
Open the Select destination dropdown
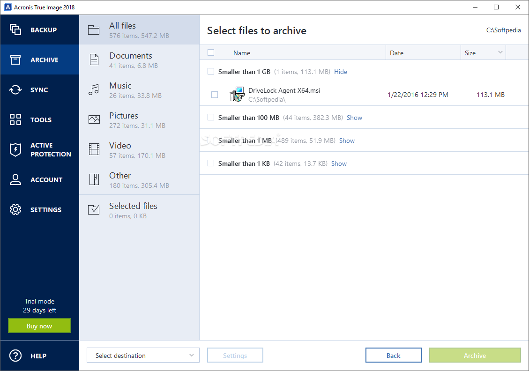pos(143,356)
